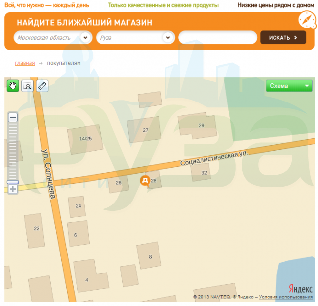
Task: Activate the zoom-to-selection magnifier tool
Action: 27,86
